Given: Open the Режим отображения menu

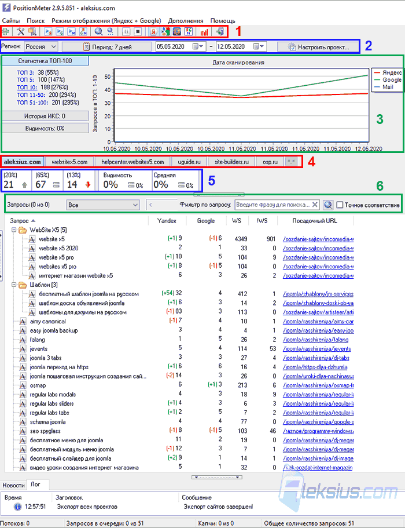Looking at the screenshot, I should coord(106,21).
